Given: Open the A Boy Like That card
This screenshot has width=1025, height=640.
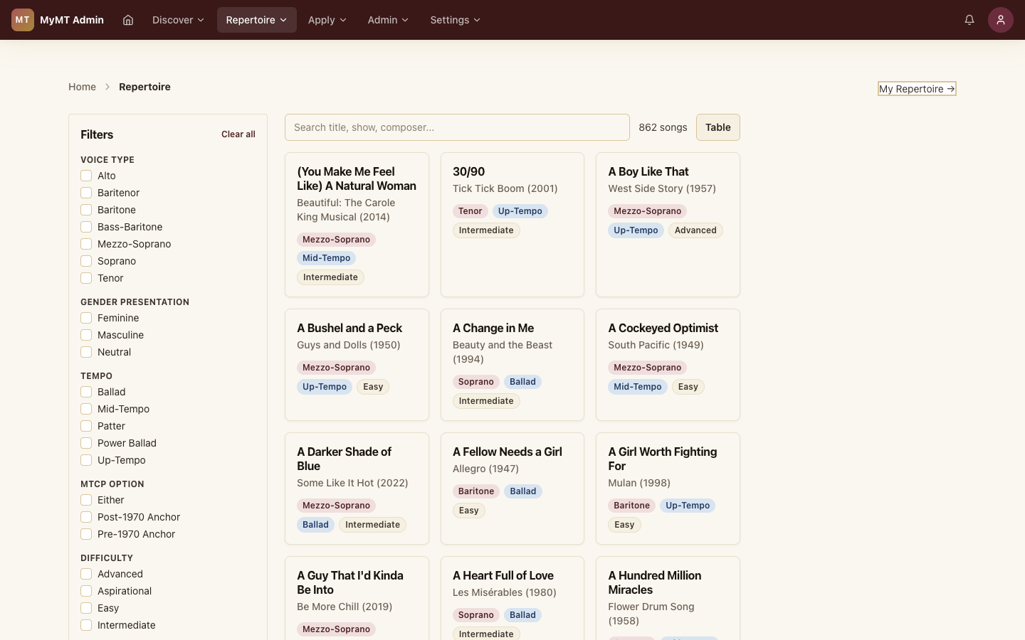Looking at the screenshot, I should click(x=668, y=225).
